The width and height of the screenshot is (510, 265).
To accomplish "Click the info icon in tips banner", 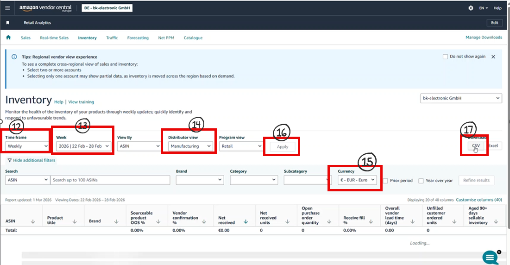I will point(14,57).
